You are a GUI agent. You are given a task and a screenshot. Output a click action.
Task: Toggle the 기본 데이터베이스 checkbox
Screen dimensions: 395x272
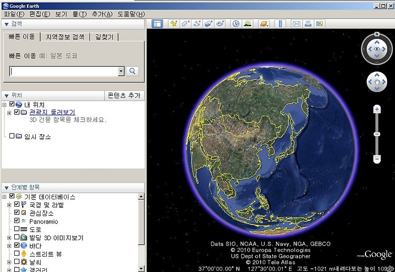click(x=12, y=196)
